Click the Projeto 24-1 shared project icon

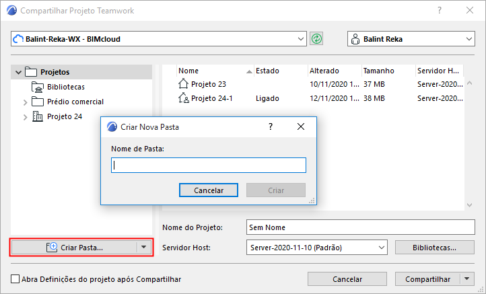[x=184, y=98]
